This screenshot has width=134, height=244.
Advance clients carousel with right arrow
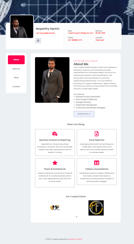[x=114, y=208]
